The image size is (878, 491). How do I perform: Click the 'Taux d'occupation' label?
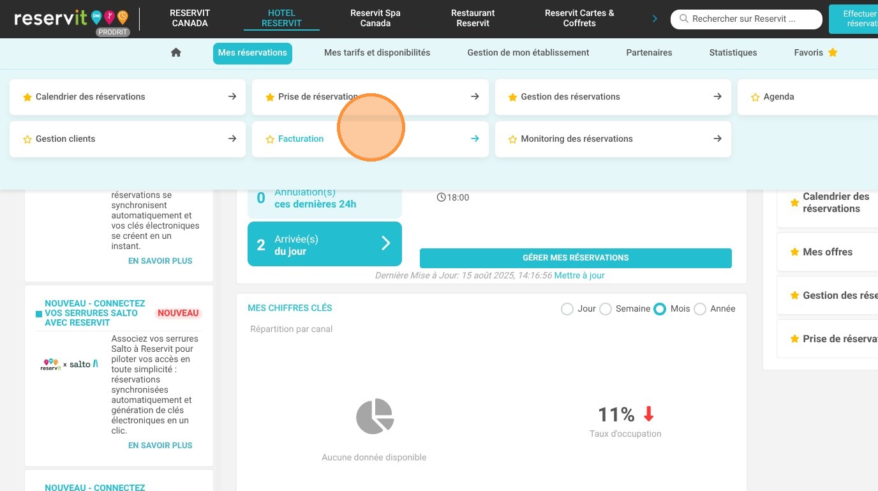(625, 434)
